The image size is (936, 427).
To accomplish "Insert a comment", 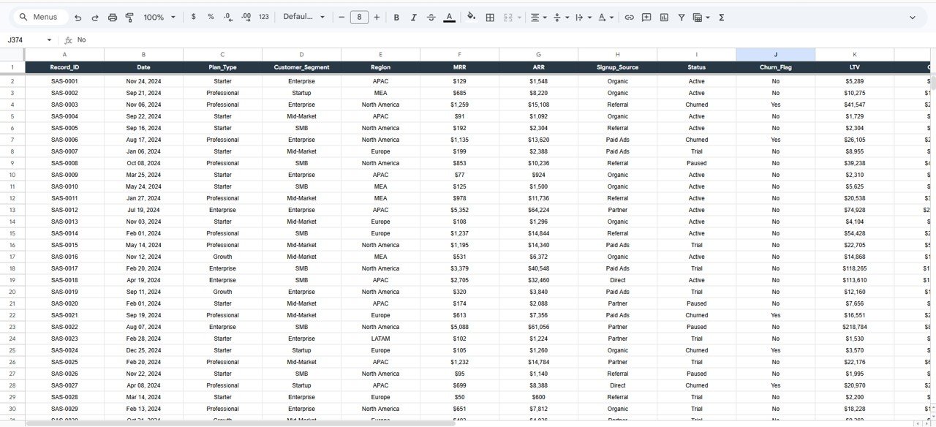I will (x=646, y=16).
